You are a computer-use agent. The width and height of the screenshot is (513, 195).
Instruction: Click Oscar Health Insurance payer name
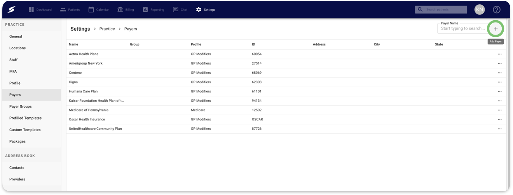tap(87, 119)
